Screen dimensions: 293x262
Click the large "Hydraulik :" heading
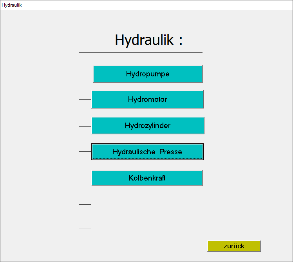point(148,40)
